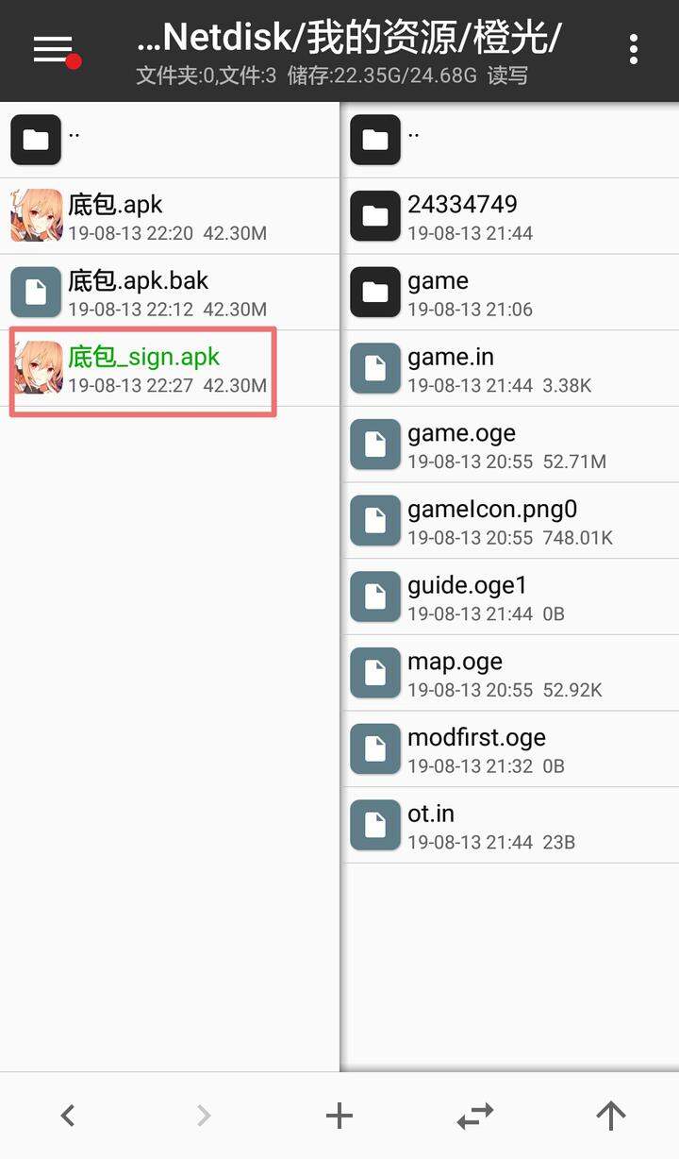Tap the up arrow to parent directory
Image resolution: width=679 pixels, height=1159 pixels.
click(611, 1117)
